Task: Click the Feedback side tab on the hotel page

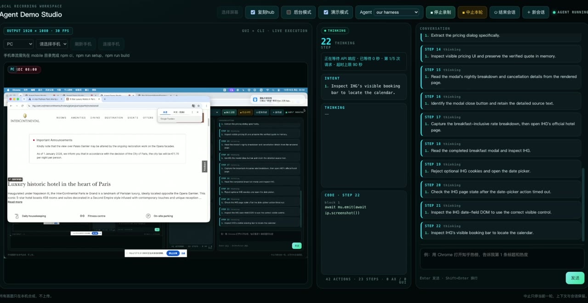Action: [205, 166]
